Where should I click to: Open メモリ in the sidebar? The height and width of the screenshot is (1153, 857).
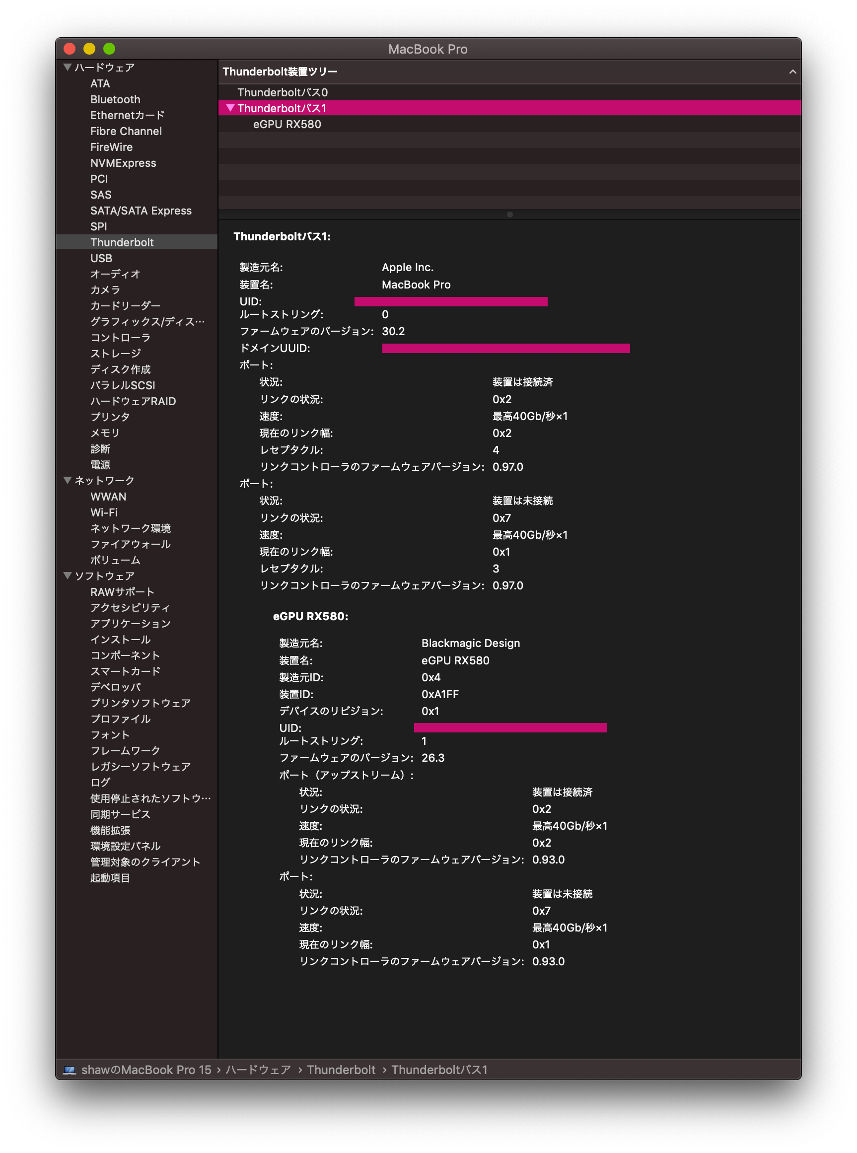[x=105, y=432]
